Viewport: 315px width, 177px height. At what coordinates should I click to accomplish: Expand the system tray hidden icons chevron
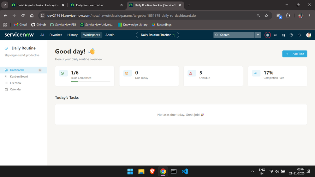(x=253, y=171)
